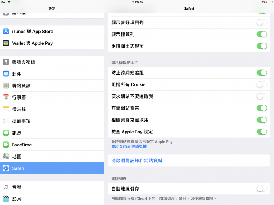
Task: Tap the FaceTime camera icon
Action: (6, 145)
